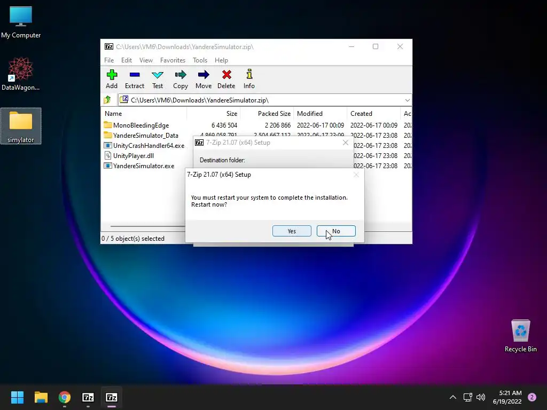Open Google Chrome from the taskbar
Image resolution: width=547 pixels, height=410 pixels.
pyautogui.click(x=65, y=397)
